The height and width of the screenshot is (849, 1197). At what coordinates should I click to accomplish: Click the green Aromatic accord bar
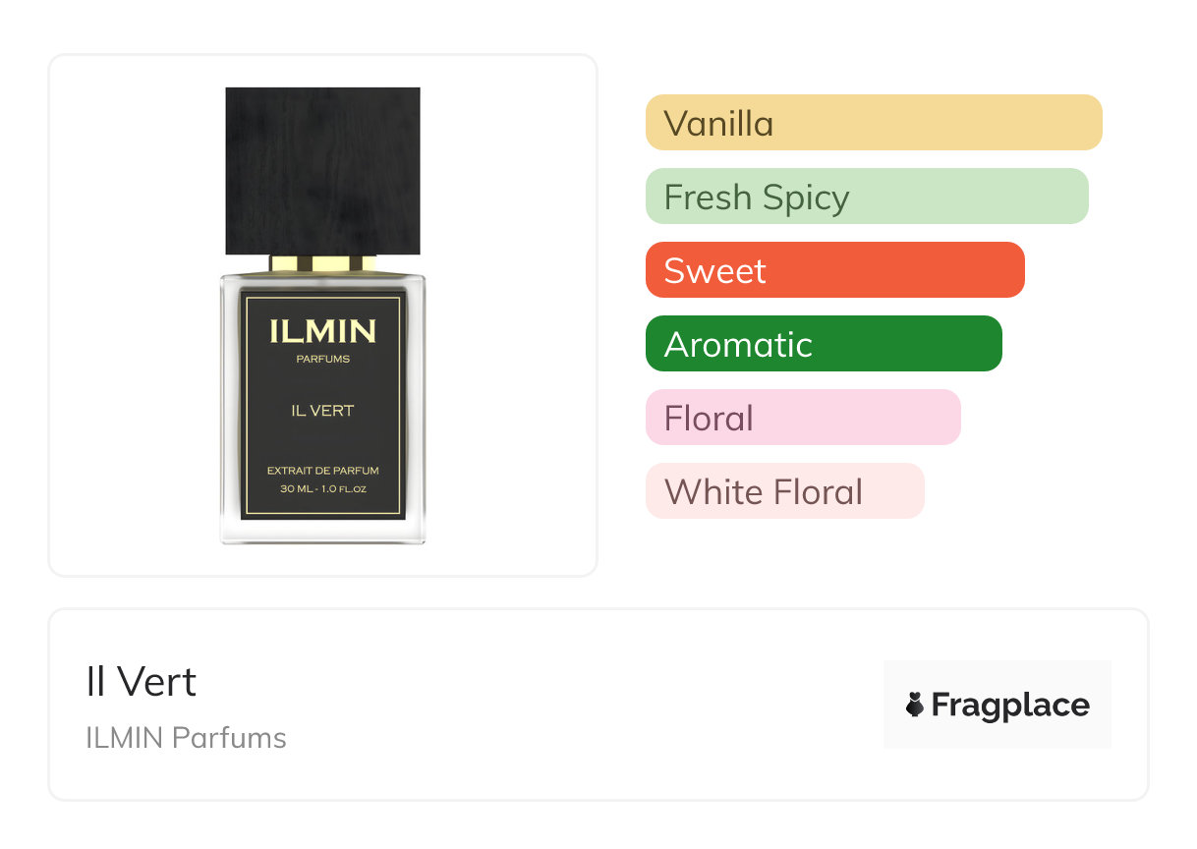[x=823, y=344]
